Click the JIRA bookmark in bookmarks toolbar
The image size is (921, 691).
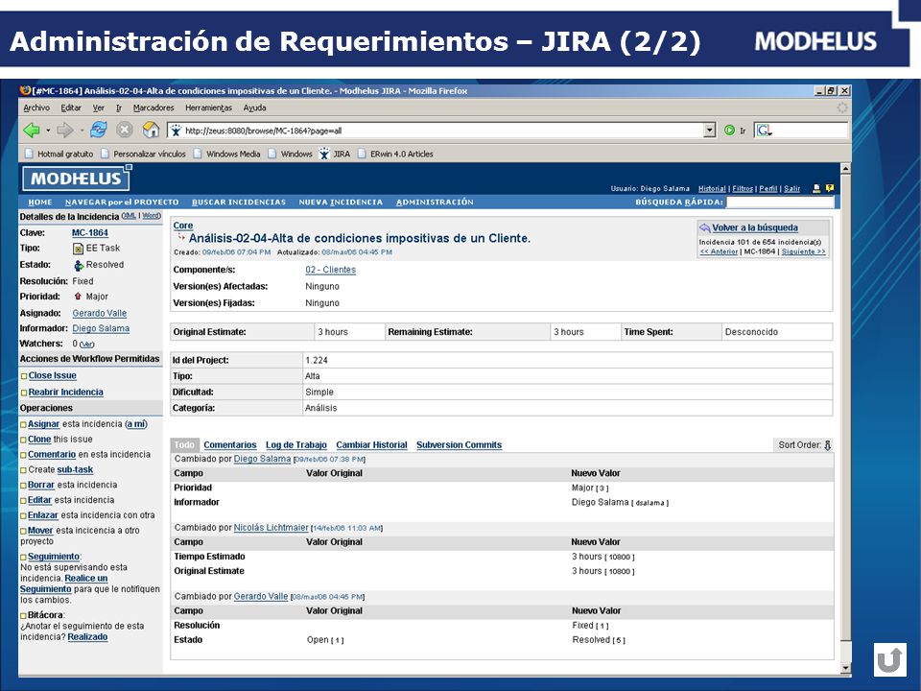[x=334, y=154]
